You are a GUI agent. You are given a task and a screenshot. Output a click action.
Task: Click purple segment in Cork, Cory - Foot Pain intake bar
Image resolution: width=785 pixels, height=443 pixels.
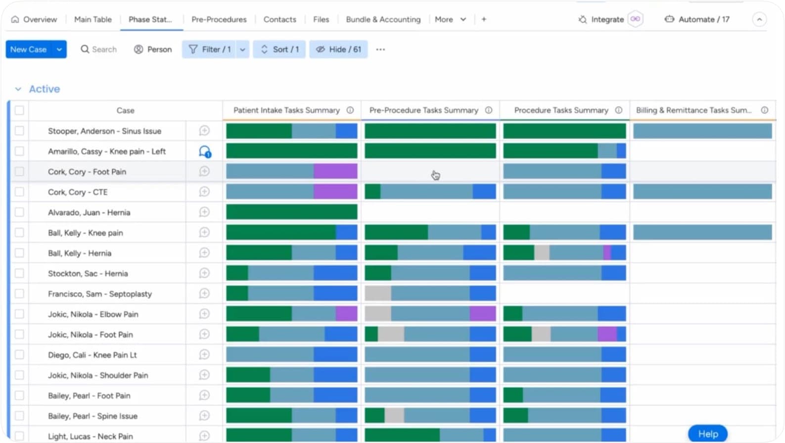tap(335, 171)
